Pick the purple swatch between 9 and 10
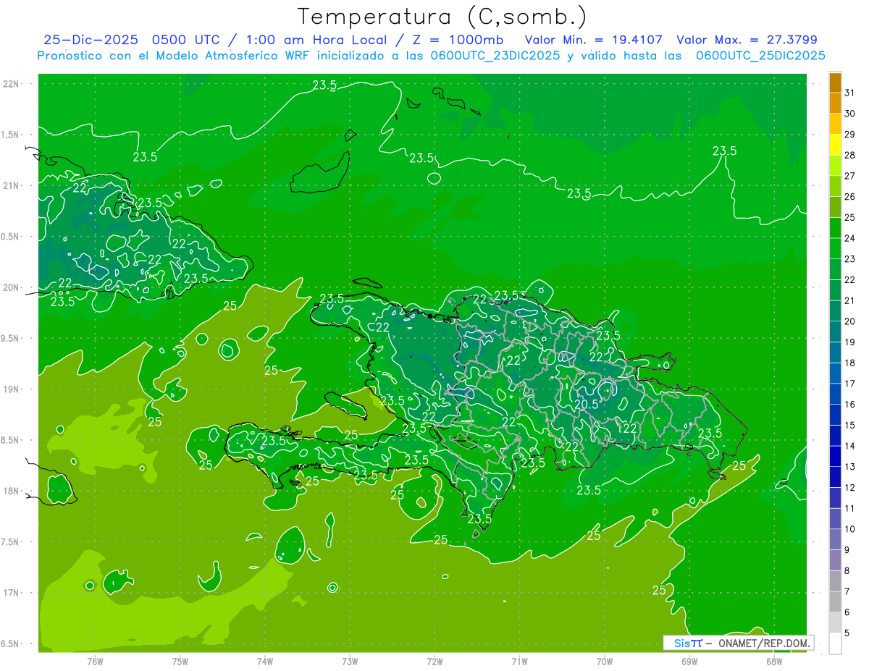 [836, 540]
